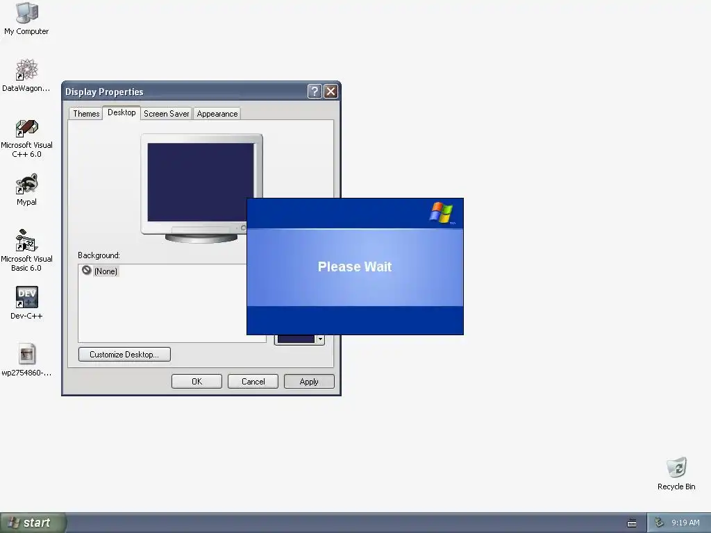The height and width of the screenshot is (533, 711).
Task: Click the Help question mark button in title bar
Action: point(315,92)
